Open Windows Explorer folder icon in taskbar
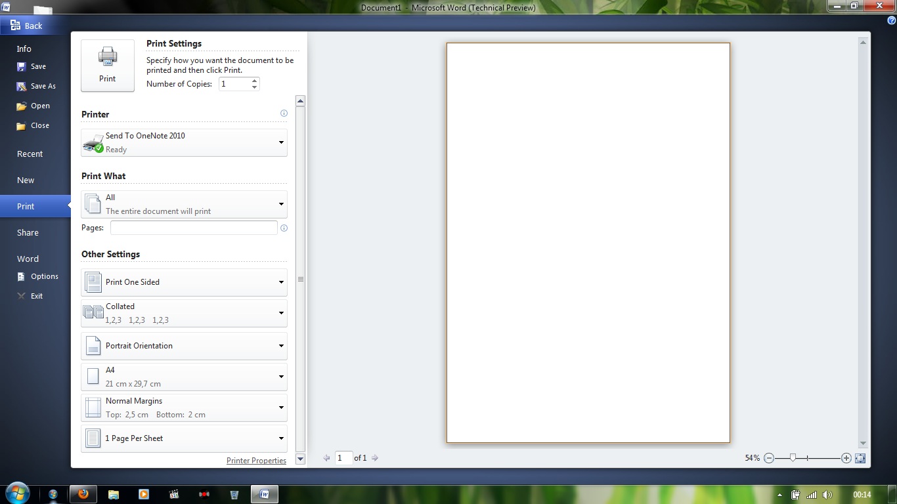Screen dimensions: 897x504 point(114,494)
